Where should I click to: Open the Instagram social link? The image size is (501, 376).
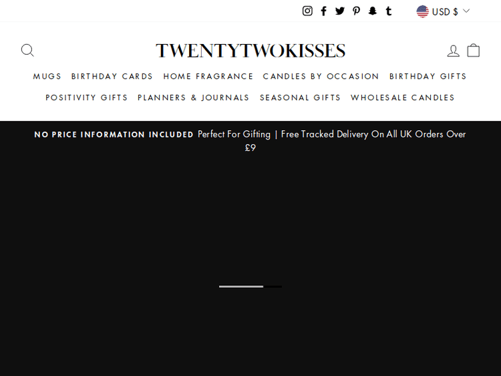(x=307, y=11)
